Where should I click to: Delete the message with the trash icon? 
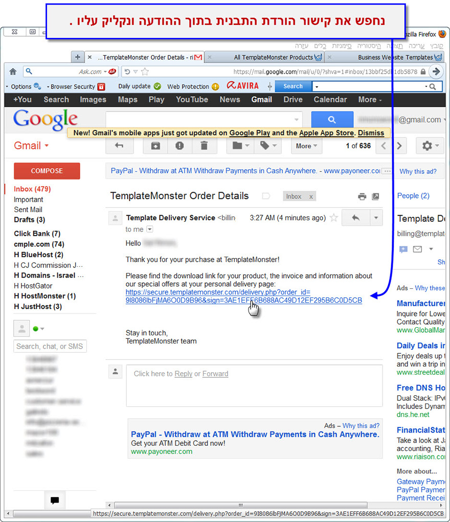tap(204, 146)
